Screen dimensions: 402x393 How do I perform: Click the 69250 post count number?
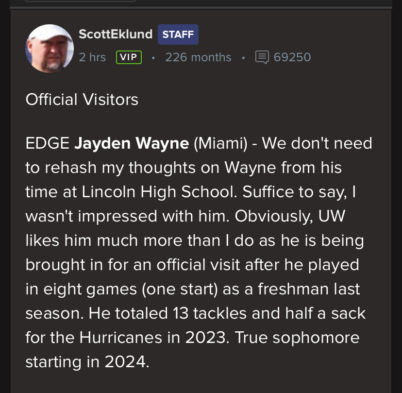point(292,57)
